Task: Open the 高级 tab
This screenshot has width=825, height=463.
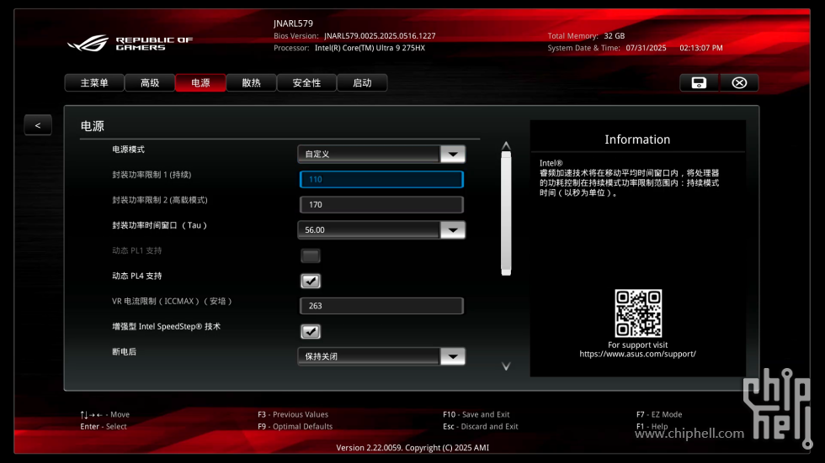Action: [150, 83]
